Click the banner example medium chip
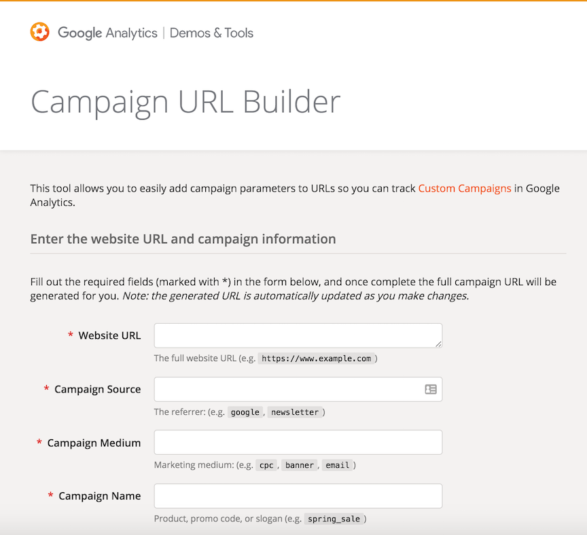 pos(299,465)
